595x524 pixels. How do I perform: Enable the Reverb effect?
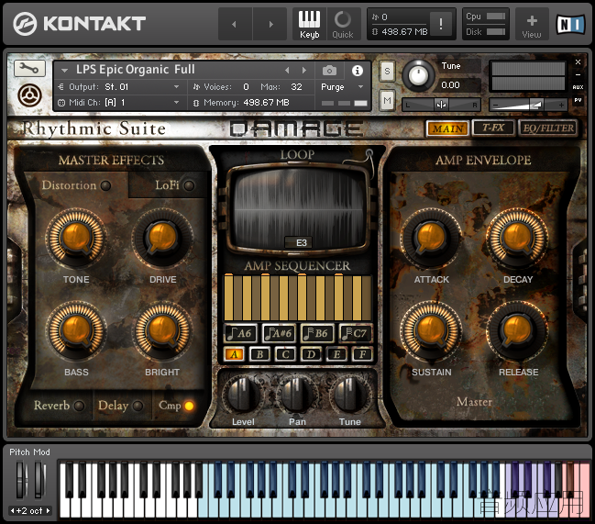[x=80, y=406]
